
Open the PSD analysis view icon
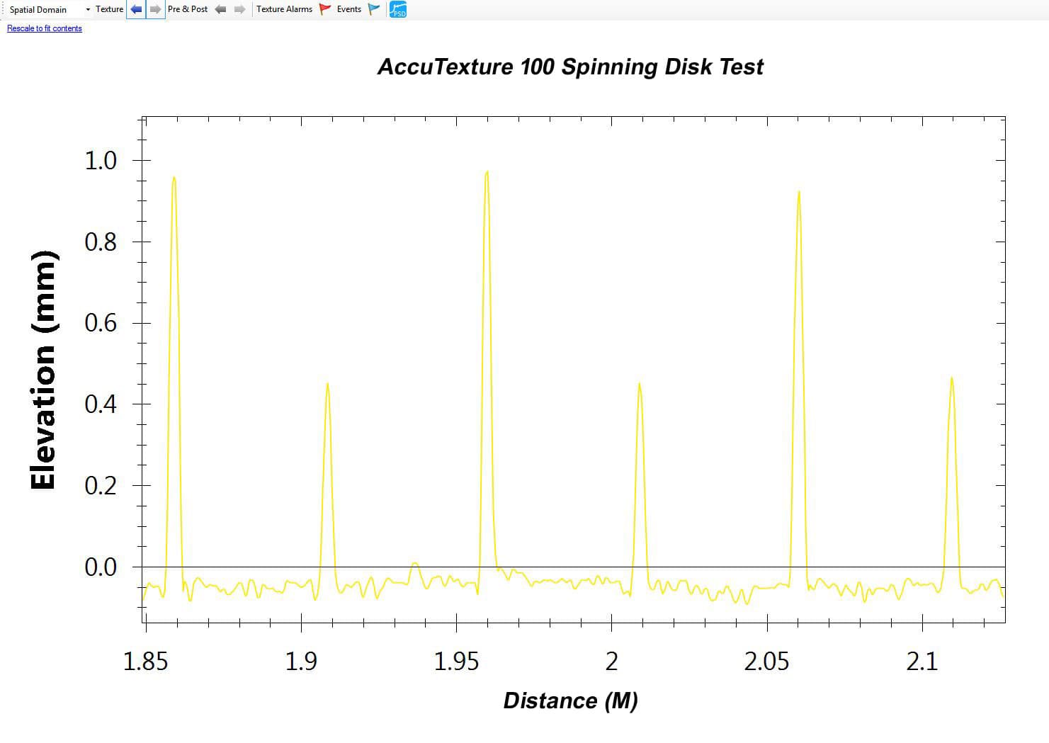(397, 9)
